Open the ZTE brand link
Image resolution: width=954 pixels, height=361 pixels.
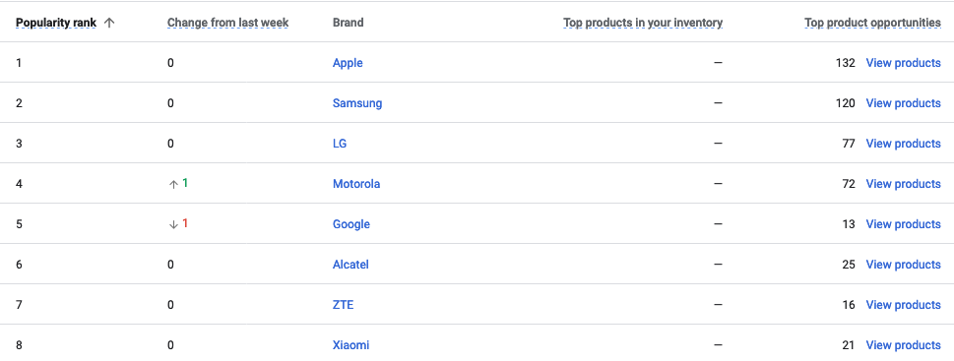point(344,305)
